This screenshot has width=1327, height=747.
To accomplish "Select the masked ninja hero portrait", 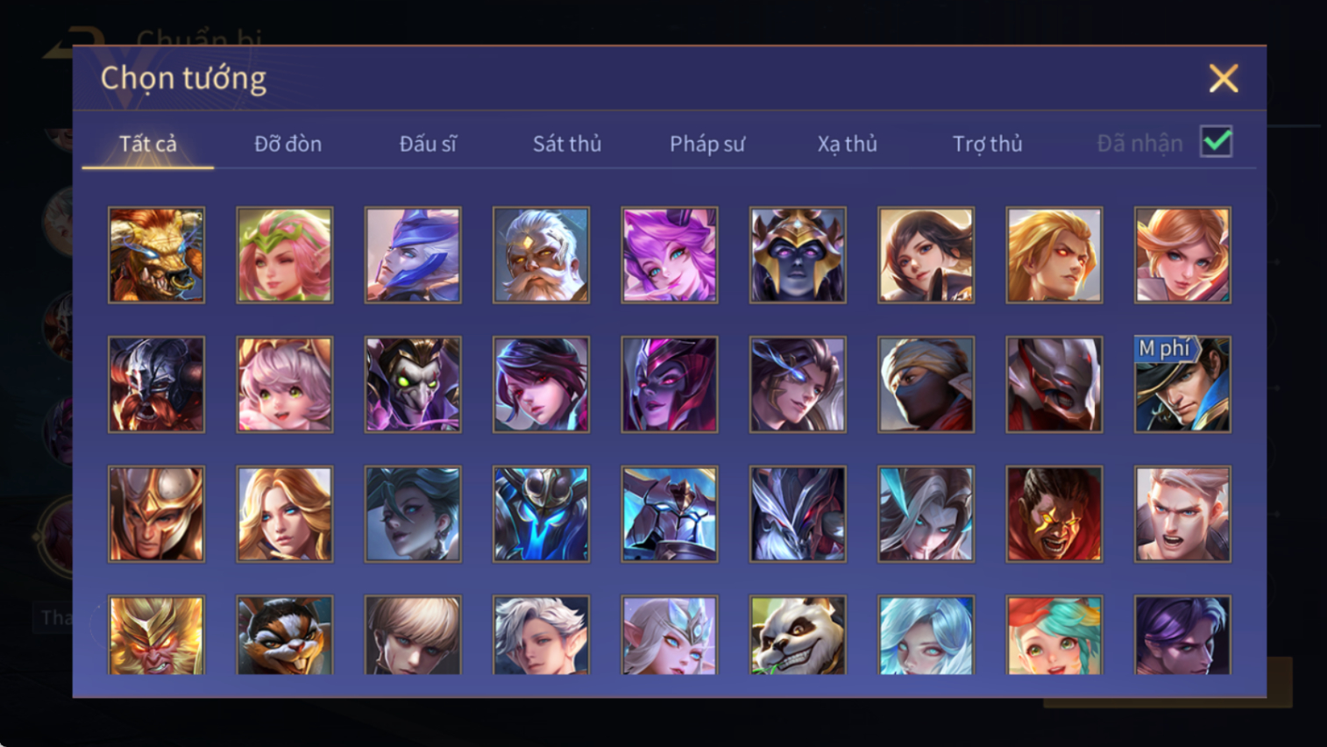I will click(926, 384).
